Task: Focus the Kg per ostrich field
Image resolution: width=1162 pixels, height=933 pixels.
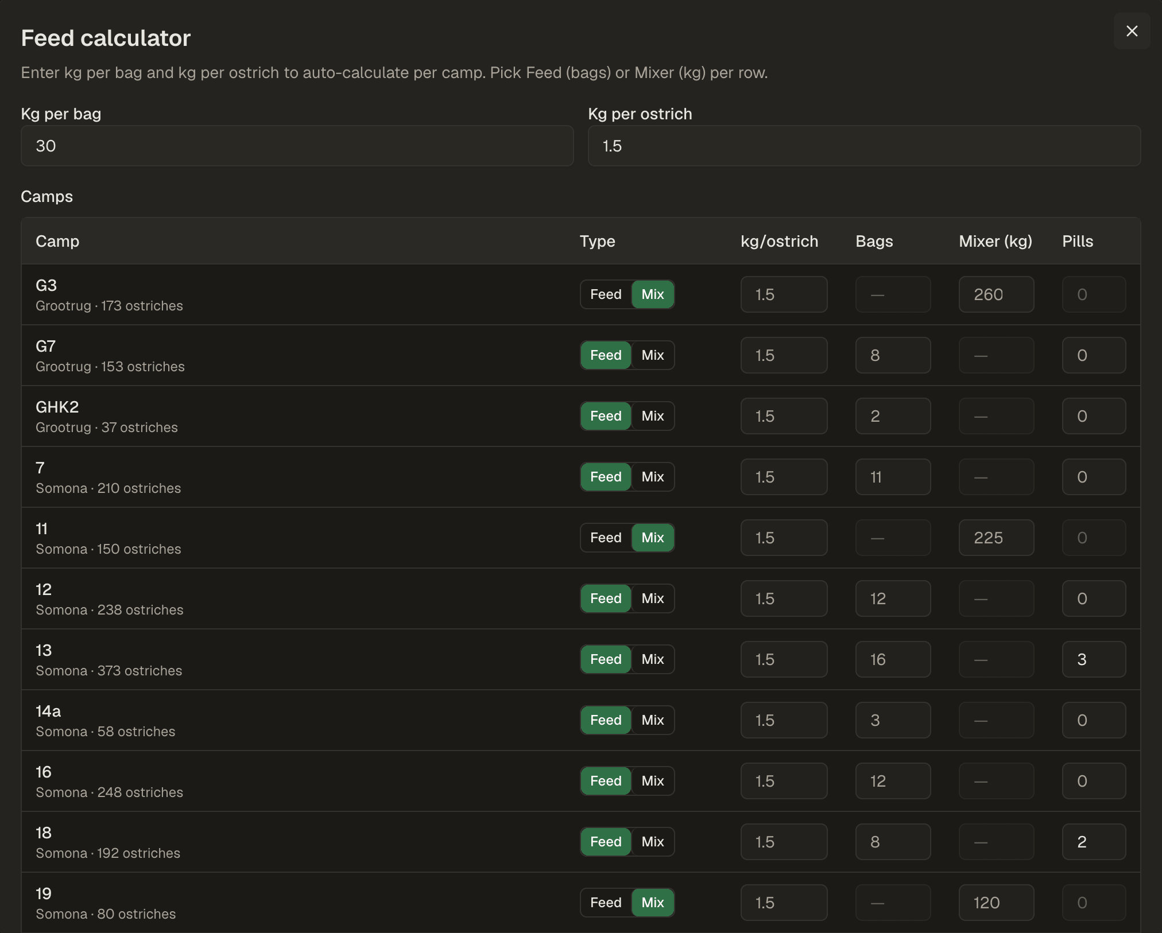Action: 864,146
